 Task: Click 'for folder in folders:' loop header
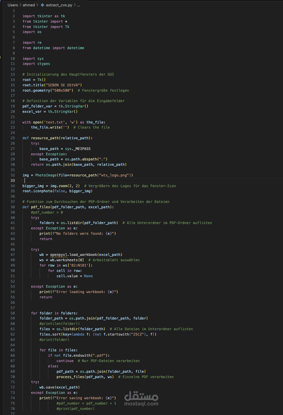(54, 313)
